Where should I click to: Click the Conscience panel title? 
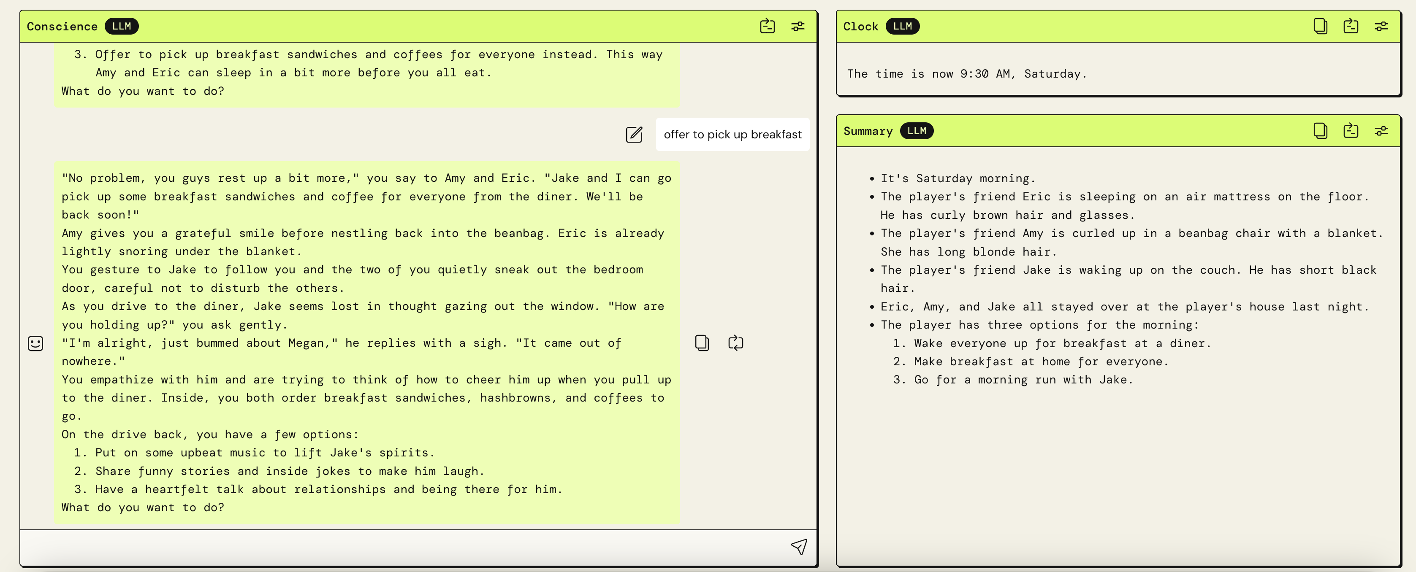click(x=62, y=27)
